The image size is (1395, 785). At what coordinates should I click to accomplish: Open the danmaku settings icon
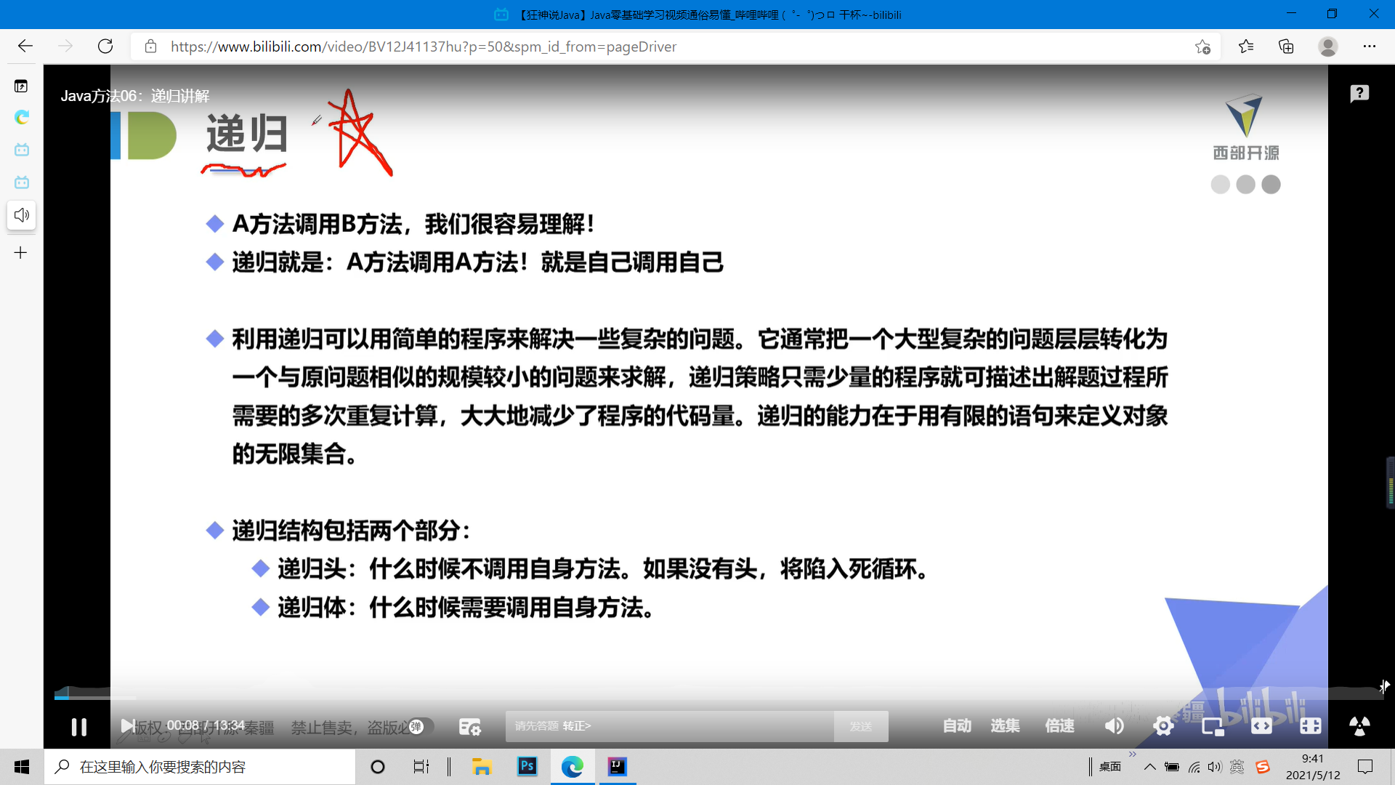point(470,726)
